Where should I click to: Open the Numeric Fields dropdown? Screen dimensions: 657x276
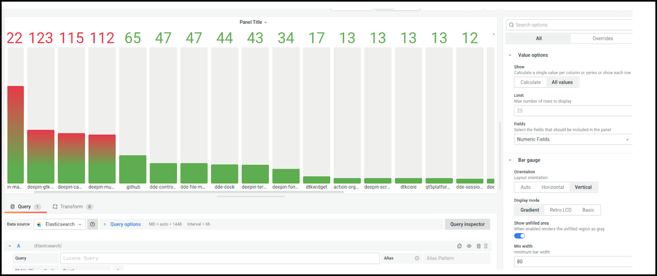(x=573, y=139)
